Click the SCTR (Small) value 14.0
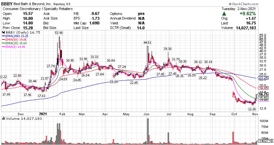 141,28
